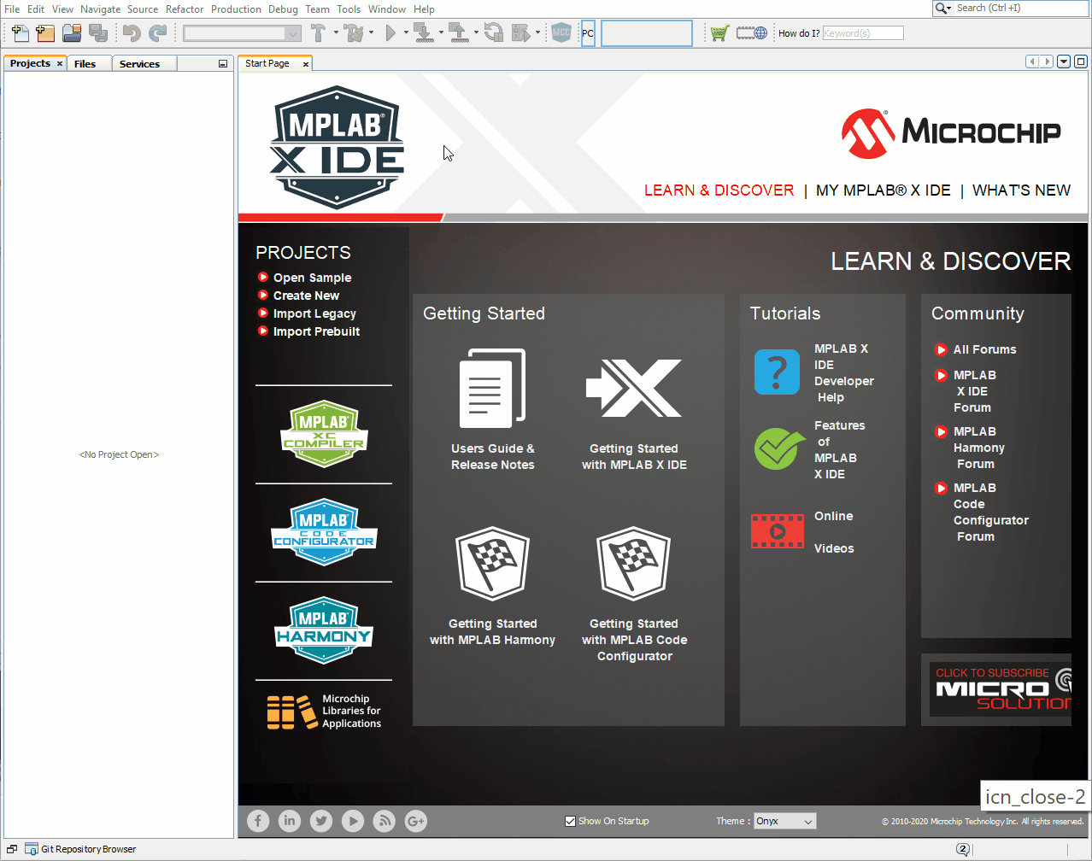Open the project configuration combo box
Image resolution: width=1092 pixels, height=861 pixels.
pyautogui.click(x=242, y=33)
